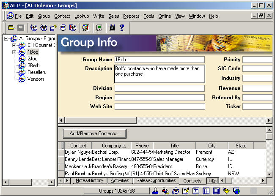The image size is (275, 196).
Task: Open the Tools menu
Action: coord(149,16)
